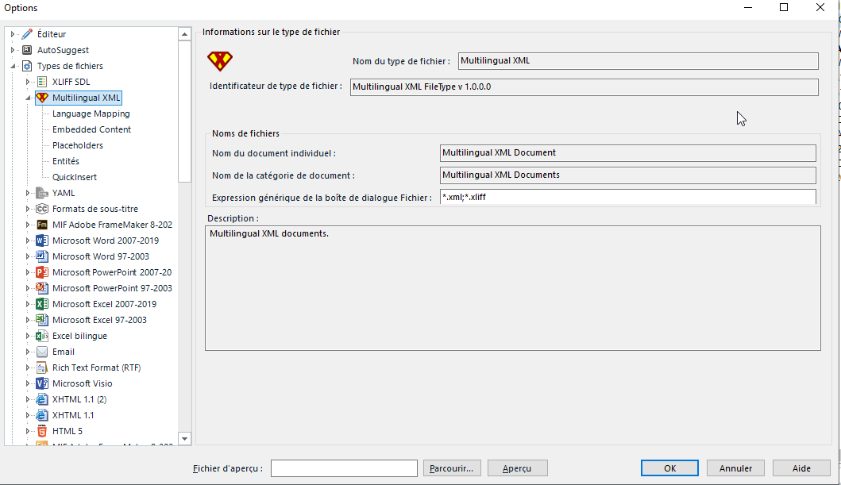Image resolution: width=841 pixels, height=485 pixels.
Task: Open QuickInsert settings page
Action: click(75, 177)
